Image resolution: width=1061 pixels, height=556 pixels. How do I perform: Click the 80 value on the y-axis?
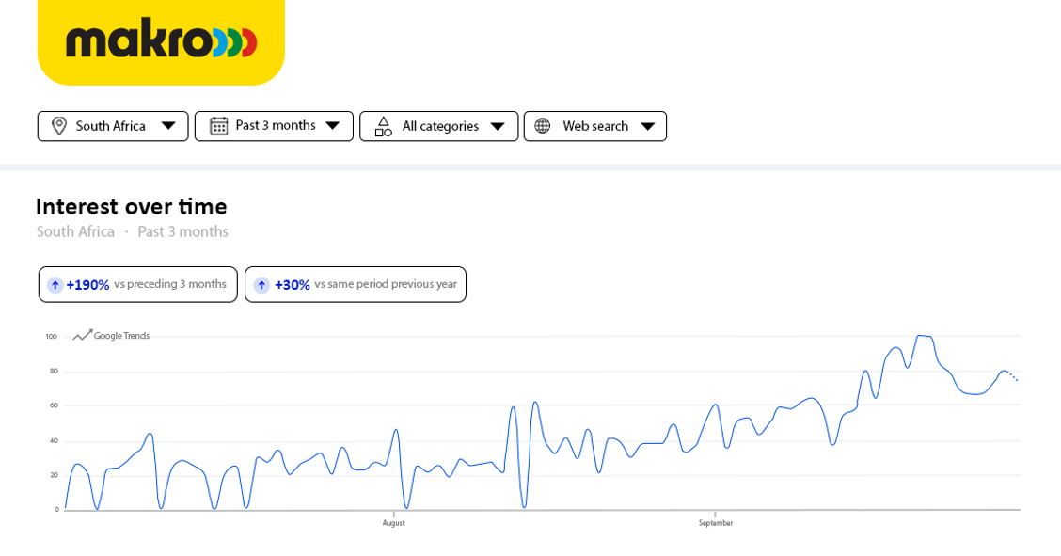[55, 372]
